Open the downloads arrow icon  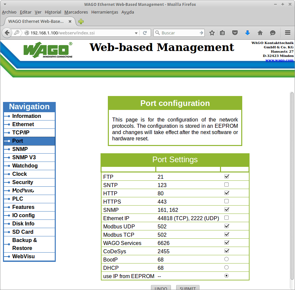(248, 33)
